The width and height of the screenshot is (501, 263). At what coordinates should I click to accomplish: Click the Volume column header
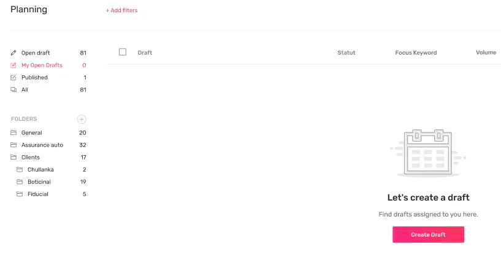[x=486, y=52]
